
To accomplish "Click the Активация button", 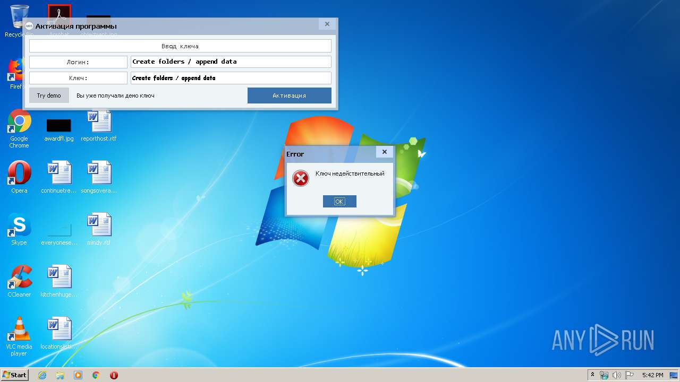I will coord(289,95).
